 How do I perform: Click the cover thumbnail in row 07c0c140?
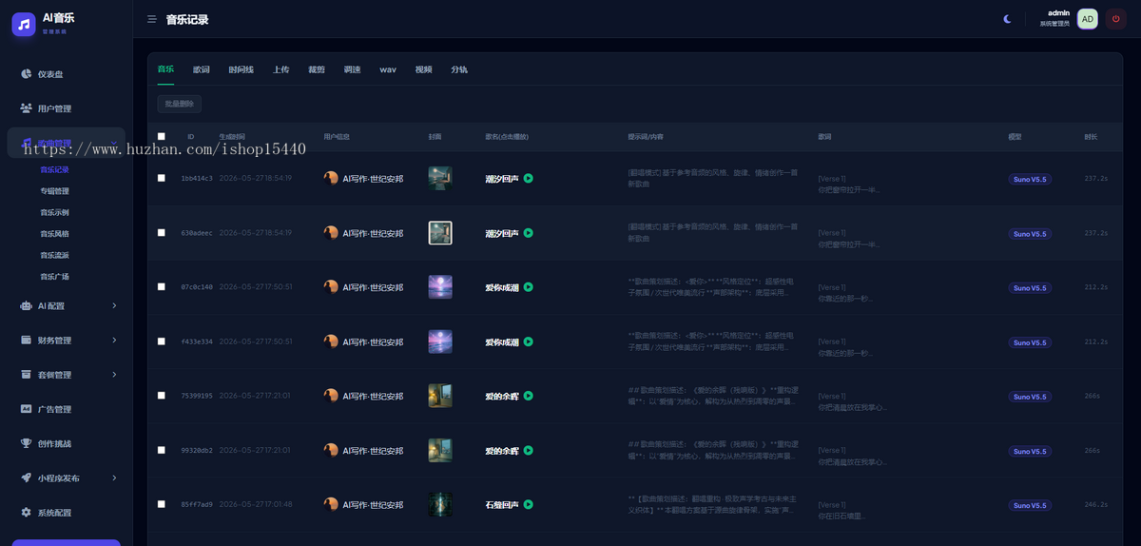440,287
